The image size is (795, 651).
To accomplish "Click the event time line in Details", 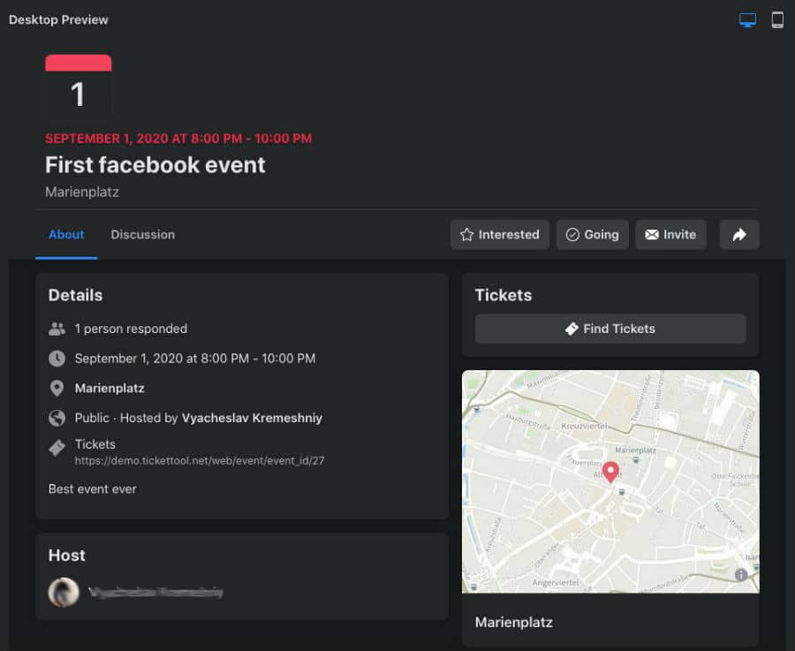I will [x=195, y=359].
